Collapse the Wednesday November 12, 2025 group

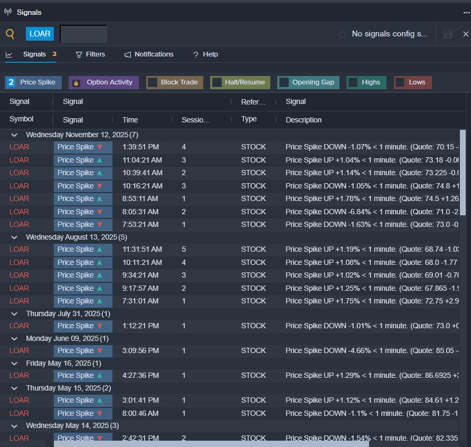(x=15, y=135)
